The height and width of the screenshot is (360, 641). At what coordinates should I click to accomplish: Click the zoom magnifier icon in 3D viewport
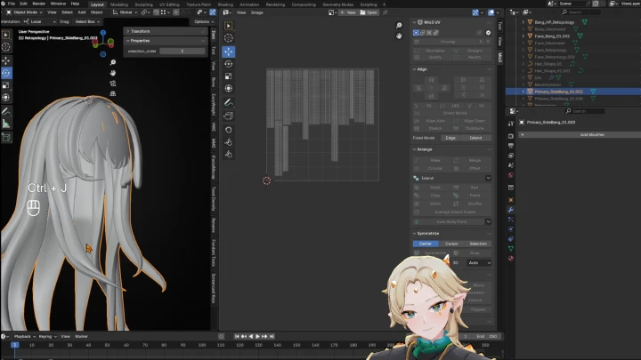[113, 63]
